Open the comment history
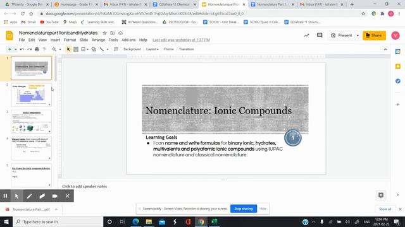Screen dimensions: 405x227 [x=320, y=35]
